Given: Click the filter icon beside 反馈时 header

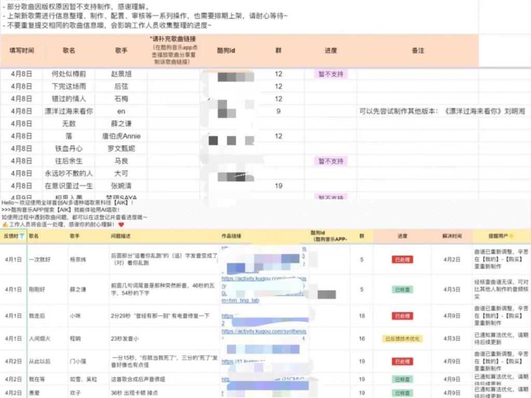Looking at the screenshot, I should click(22, 236).
